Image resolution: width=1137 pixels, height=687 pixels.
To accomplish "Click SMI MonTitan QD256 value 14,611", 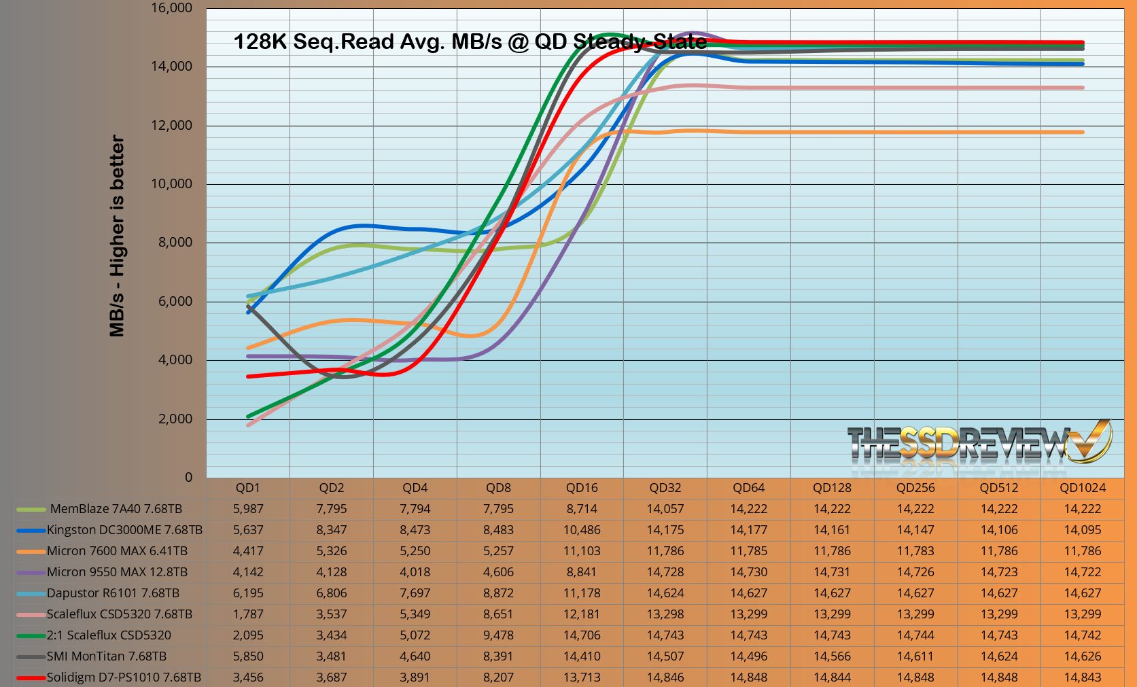I will click(x=915, y=656).
